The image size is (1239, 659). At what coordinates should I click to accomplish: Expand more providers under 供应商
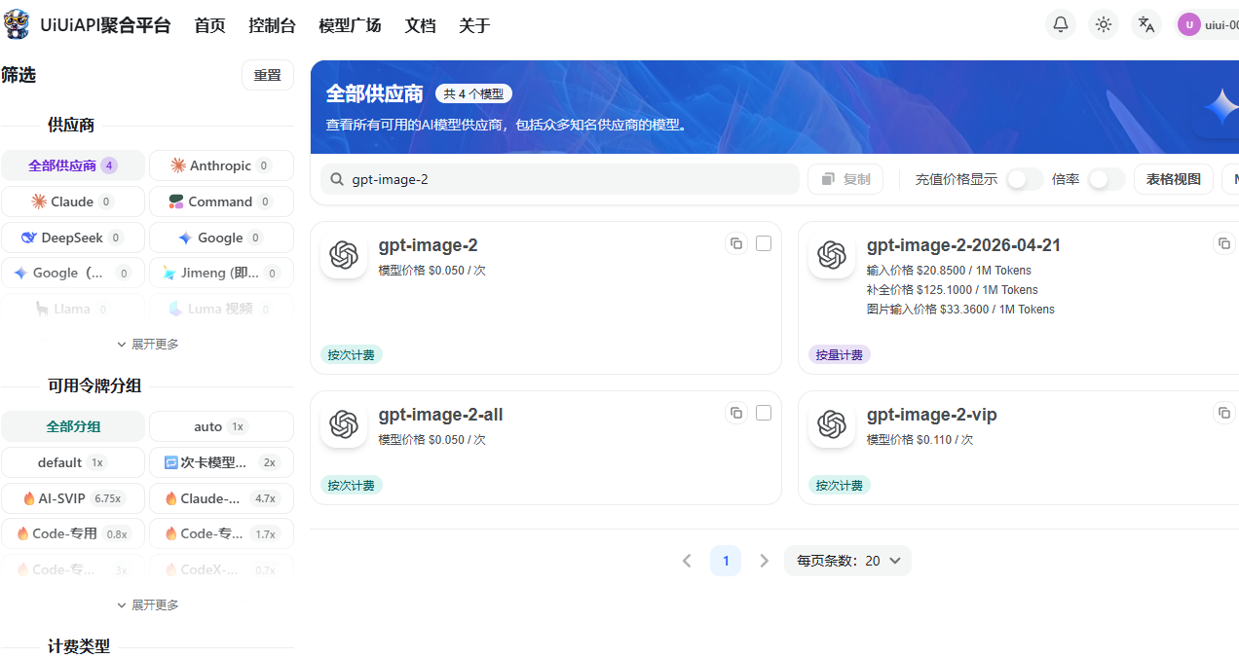point(147,345)
